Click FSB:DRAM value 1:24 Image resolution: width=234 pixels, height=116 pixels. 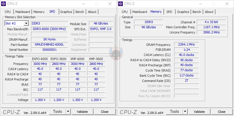point(186,50)
